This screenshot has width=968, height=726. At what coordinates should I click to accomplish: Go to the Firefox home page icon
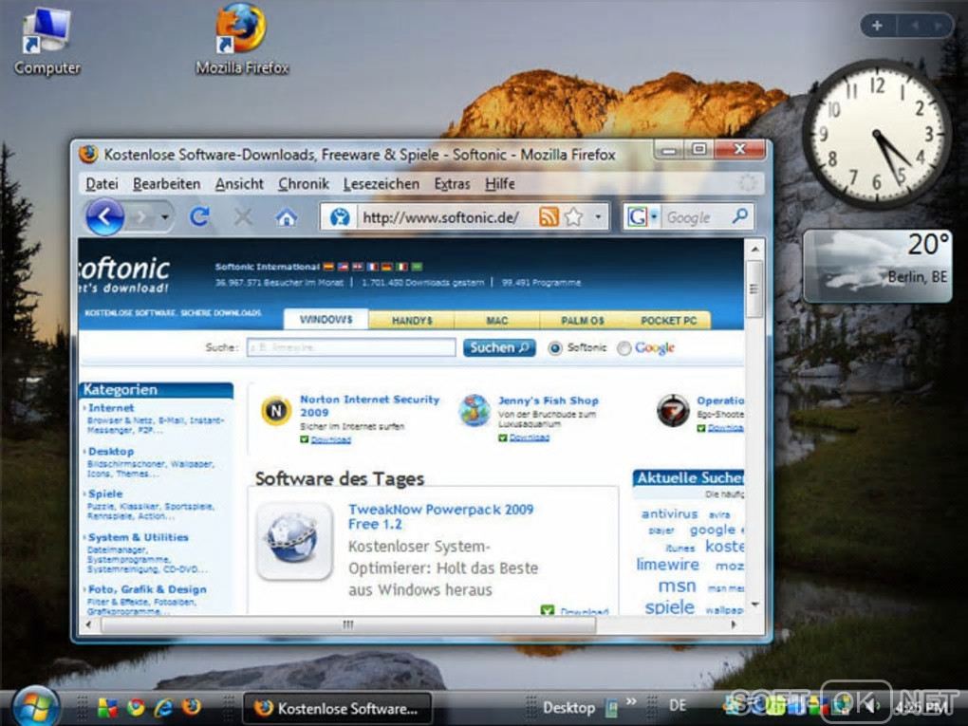coord(287,216)
